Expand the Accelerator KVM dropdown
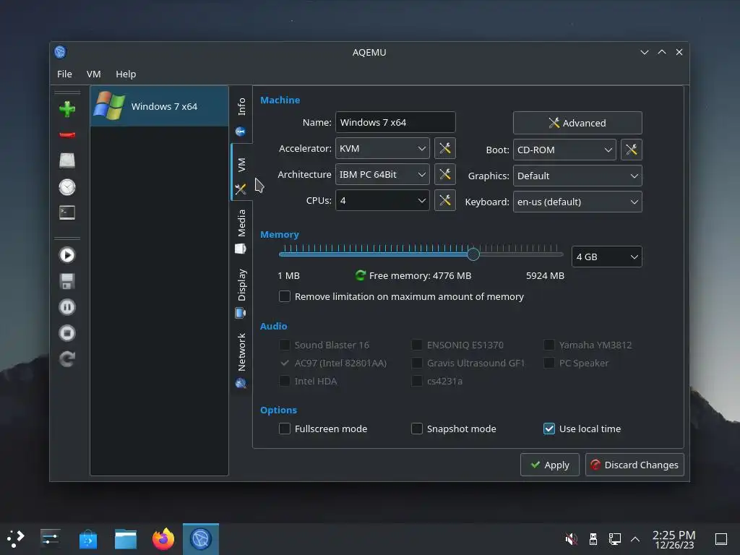 pyautogui.click(x=382, y=148)
